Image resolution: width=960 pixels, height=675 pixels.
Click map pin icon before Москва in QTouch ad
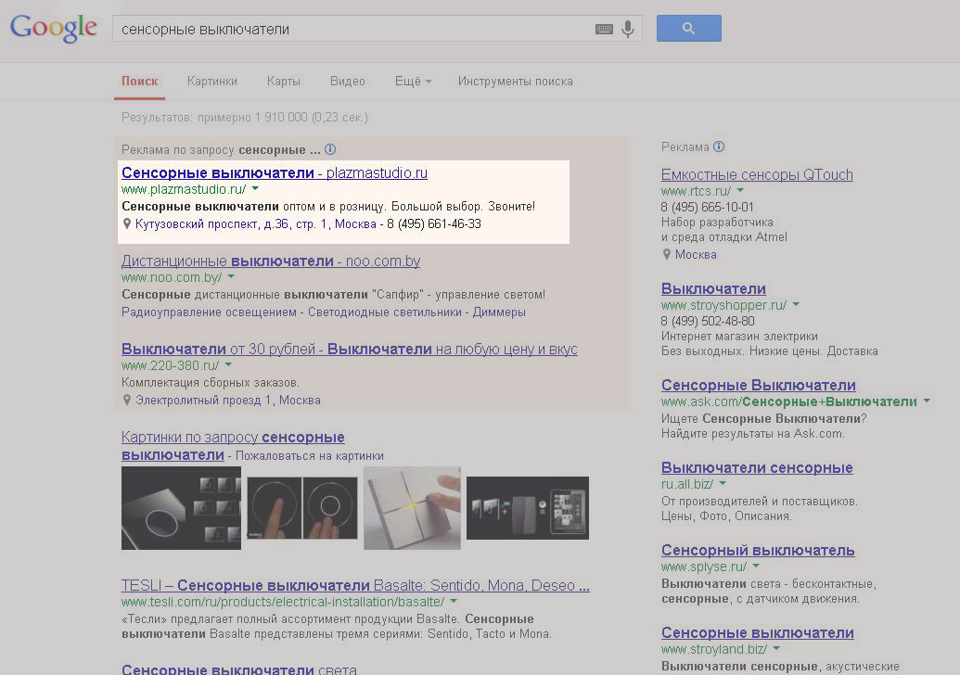(x=667, y=255)
